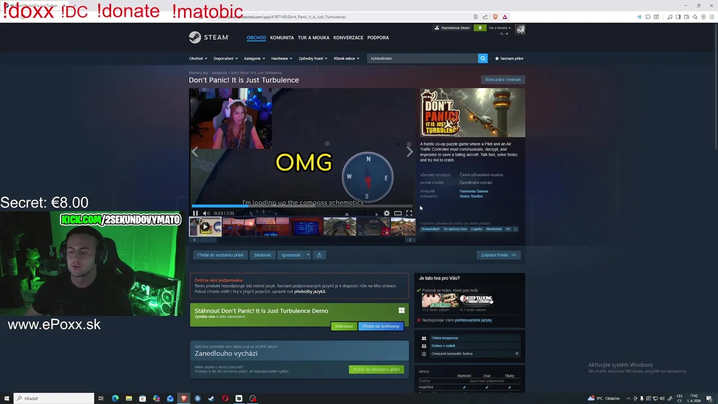The width and height of the screenshot is (718, 404).
Task: Open the Ignorovat dropdown arrow
Action: tap(308, 255)
